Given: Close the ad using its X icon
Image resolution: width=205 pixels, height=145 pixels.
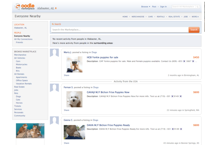Looking at the screenshot, I should (x=43, y=125).
